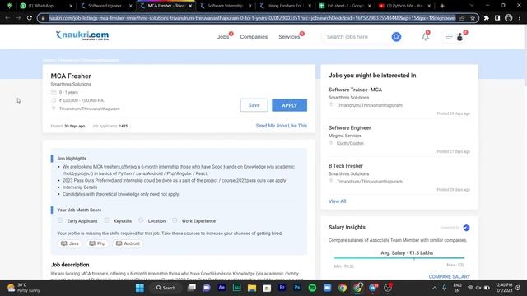
Task: Open File Explorer from the taskbar
Action: [x=252, y=288]
